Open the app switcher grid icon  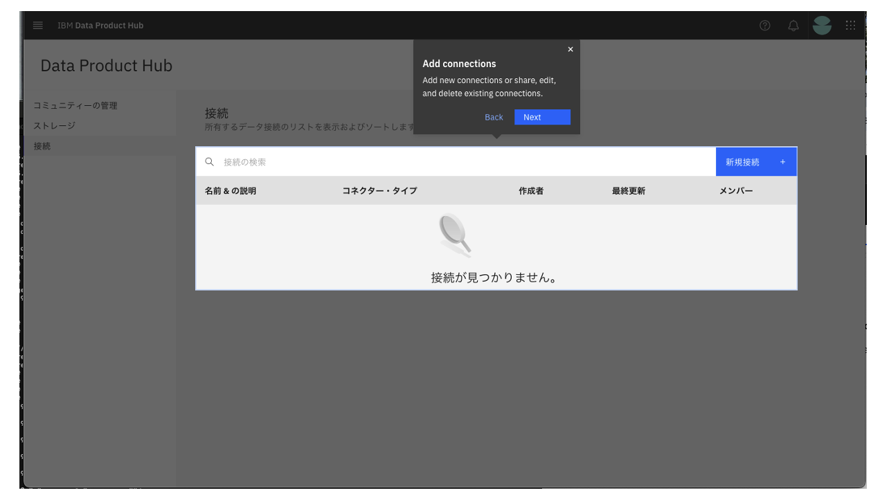click(850, 26)
